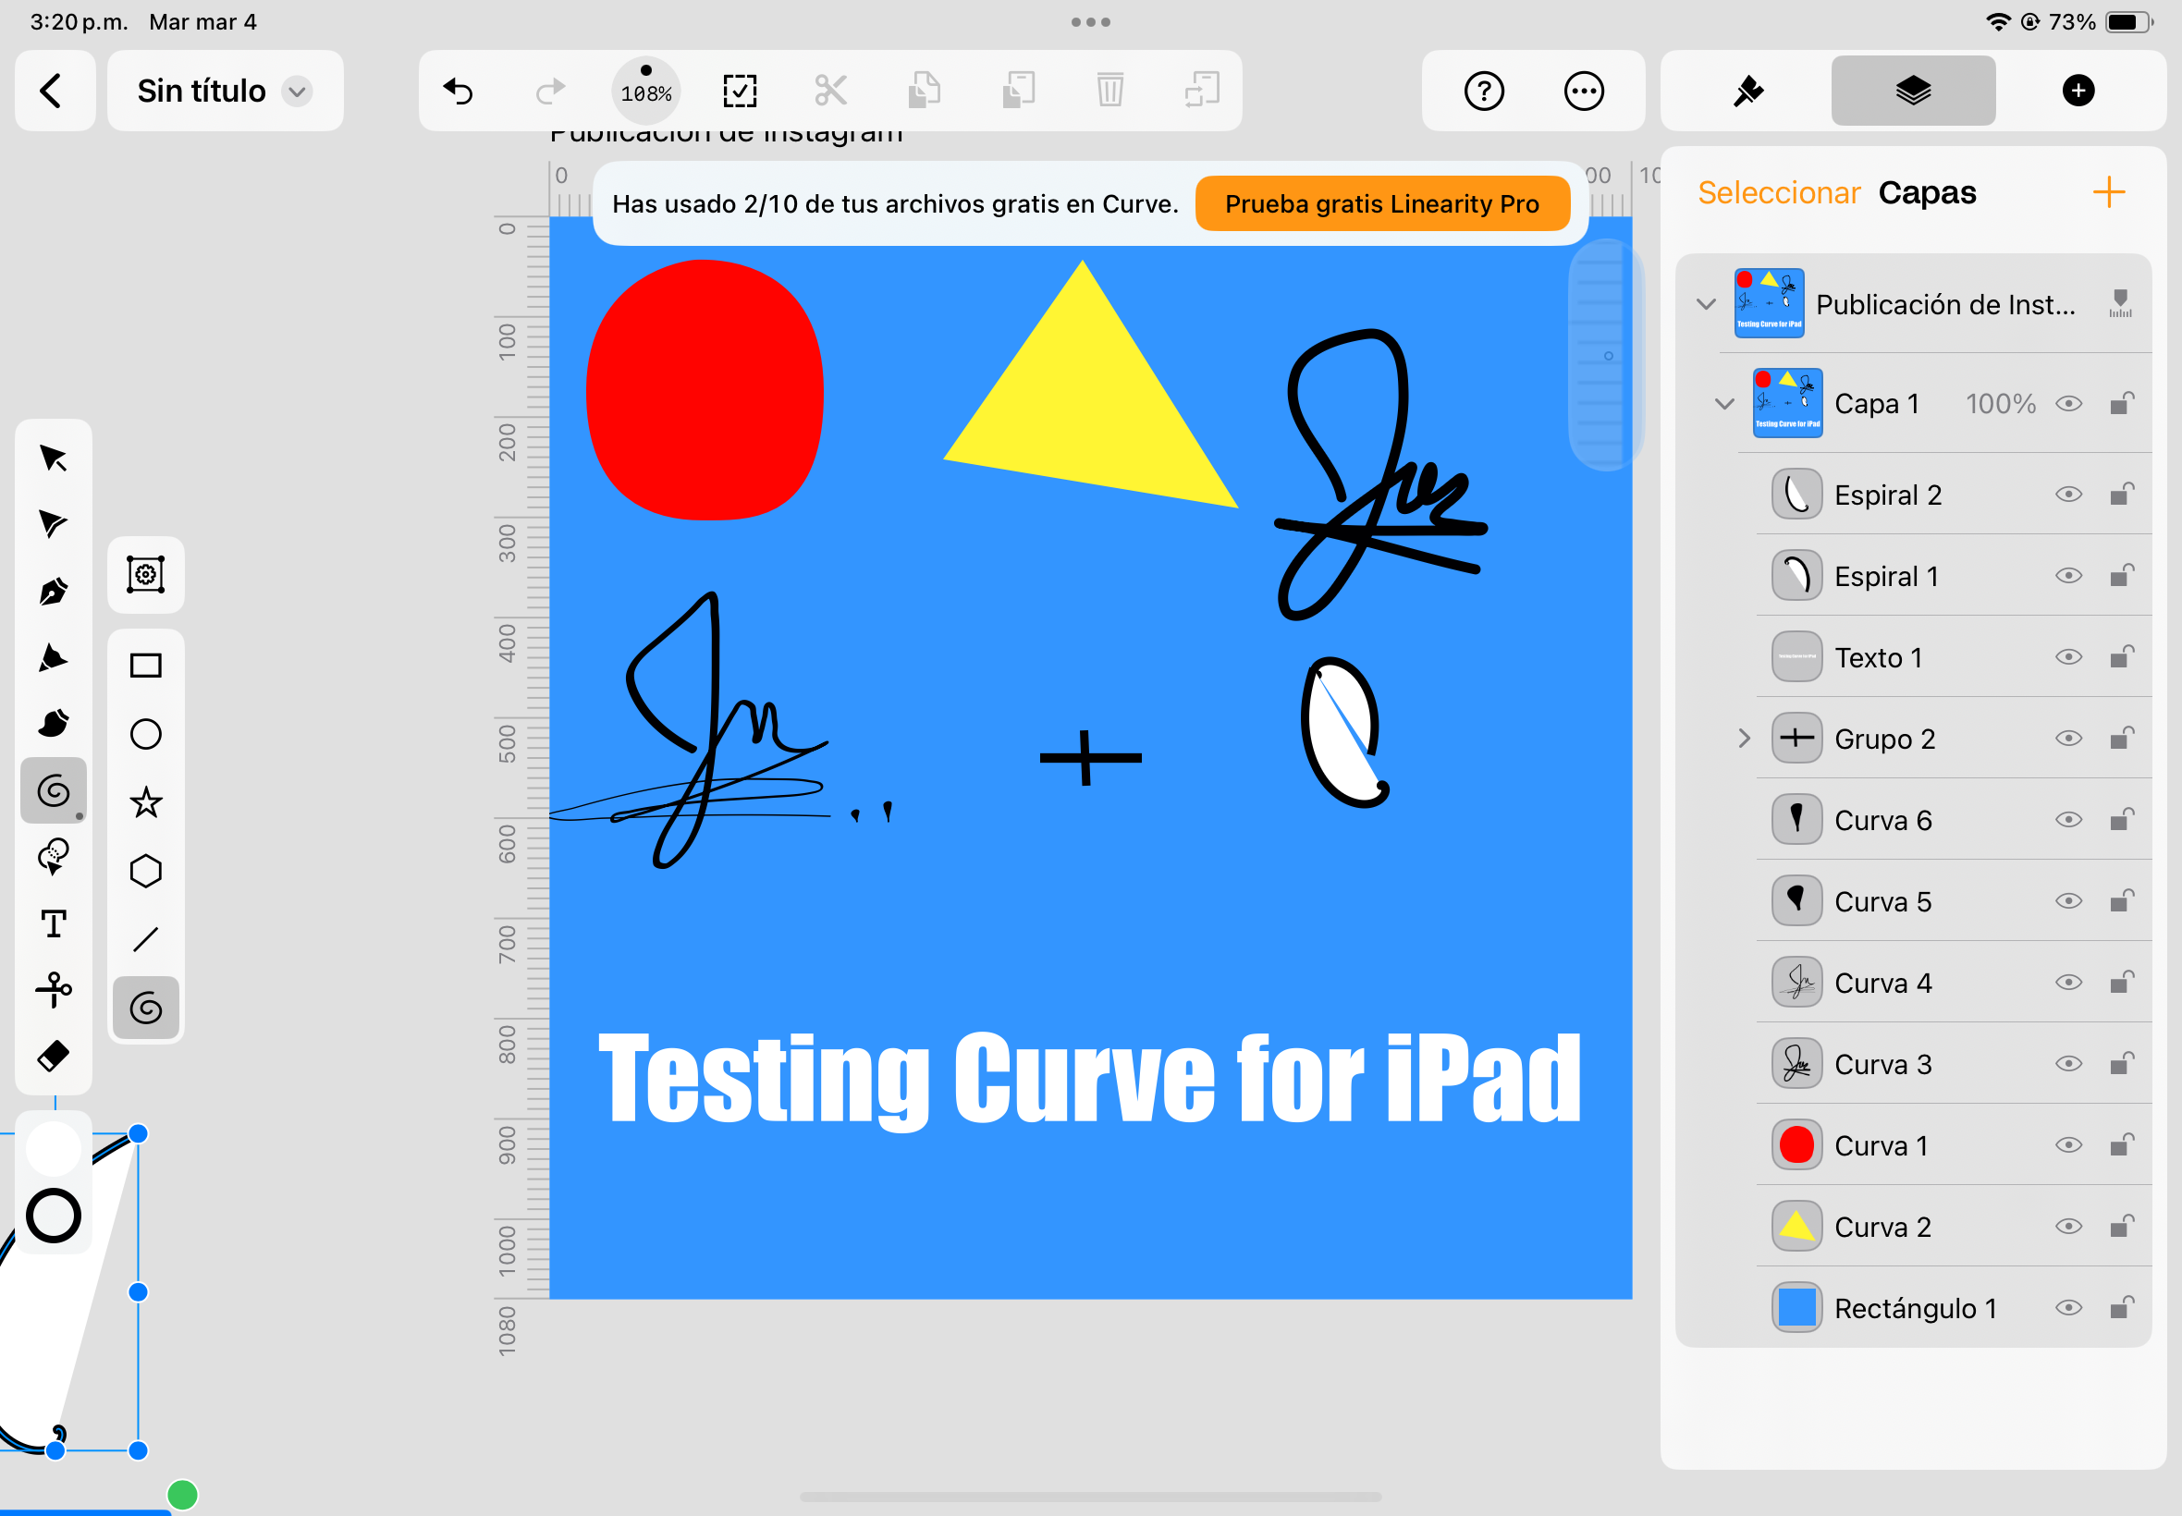Hide the Espiral 1 layer
The height and width of the screenshot is (1516, 2182).
2069,576
